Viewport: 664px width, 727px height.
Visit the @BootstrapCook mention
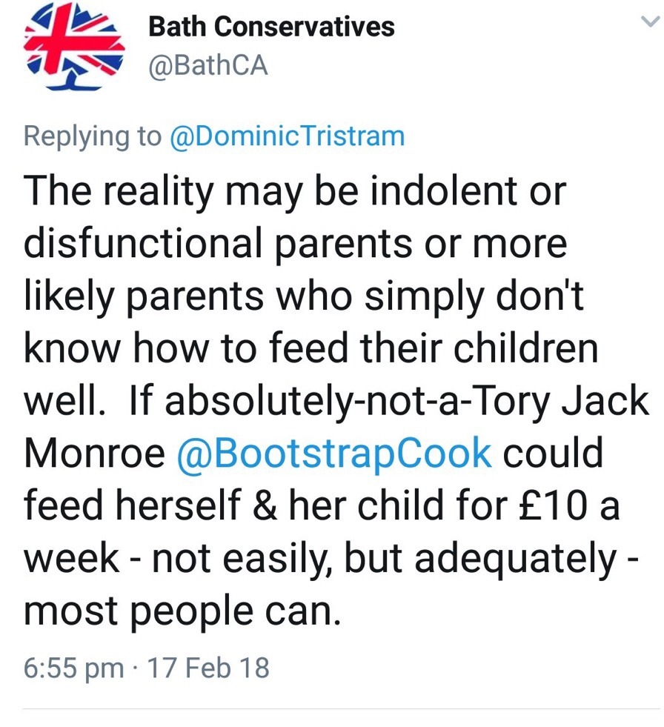click(334, 454)
